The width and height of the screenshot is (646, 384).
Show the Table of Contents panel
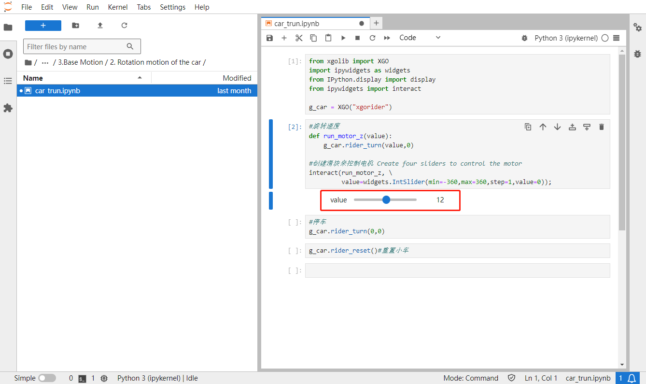tap(8, 81)
